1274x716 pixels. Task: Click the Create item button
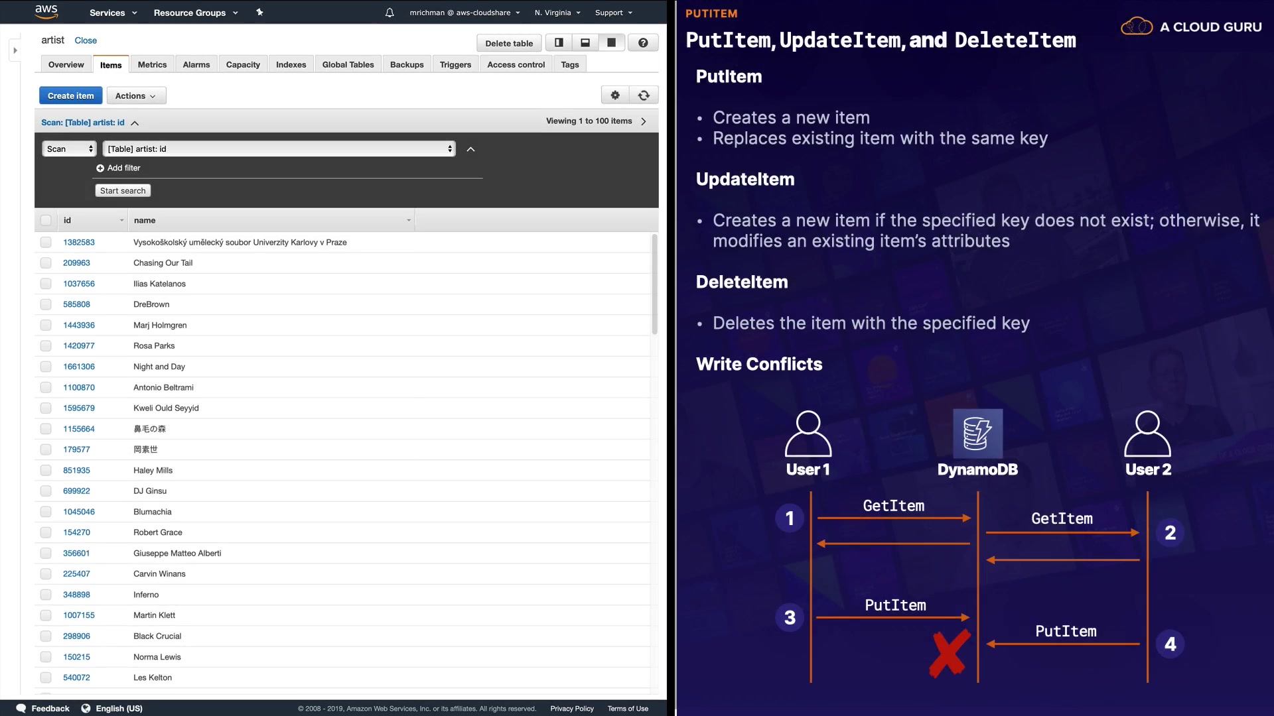pyautogui.click(x=71, y=95)
